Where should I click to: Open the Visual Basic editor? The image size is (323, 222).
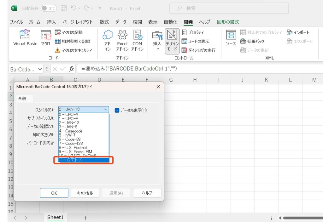[25, 37]
